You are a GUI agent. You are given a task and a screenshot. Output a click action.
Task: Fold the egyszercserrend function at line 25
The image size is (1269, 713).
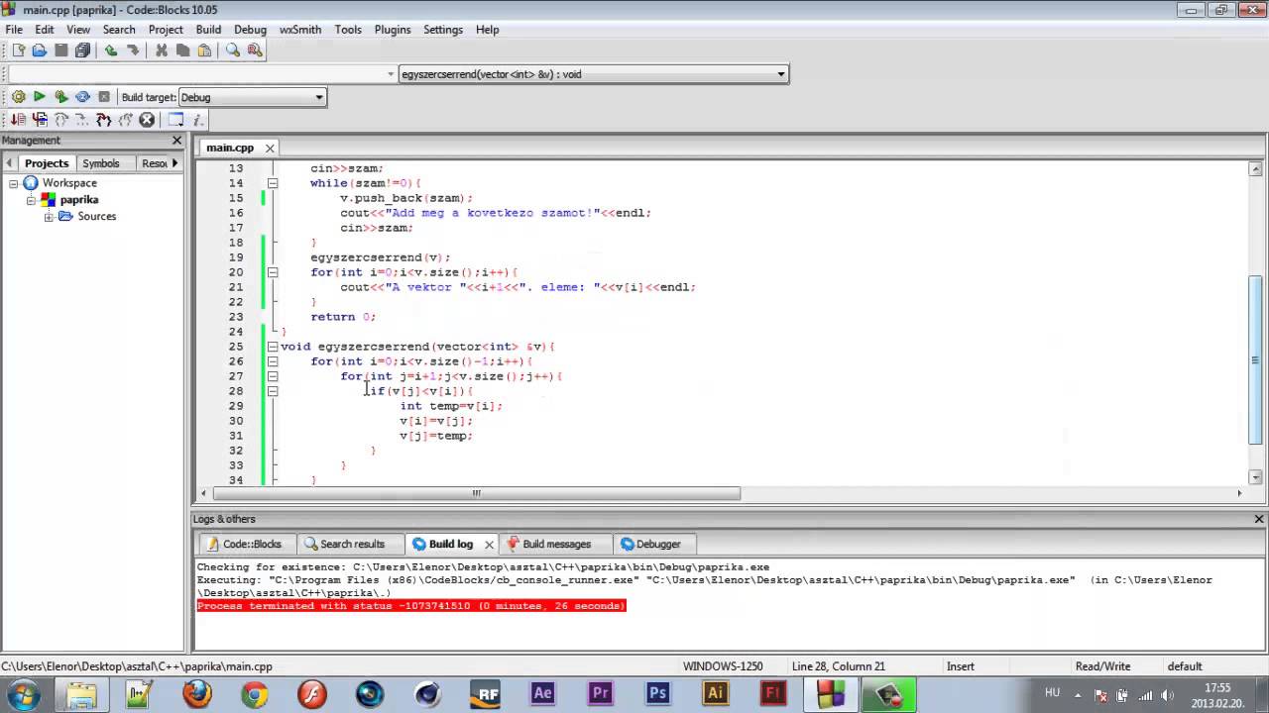[273, 347]
